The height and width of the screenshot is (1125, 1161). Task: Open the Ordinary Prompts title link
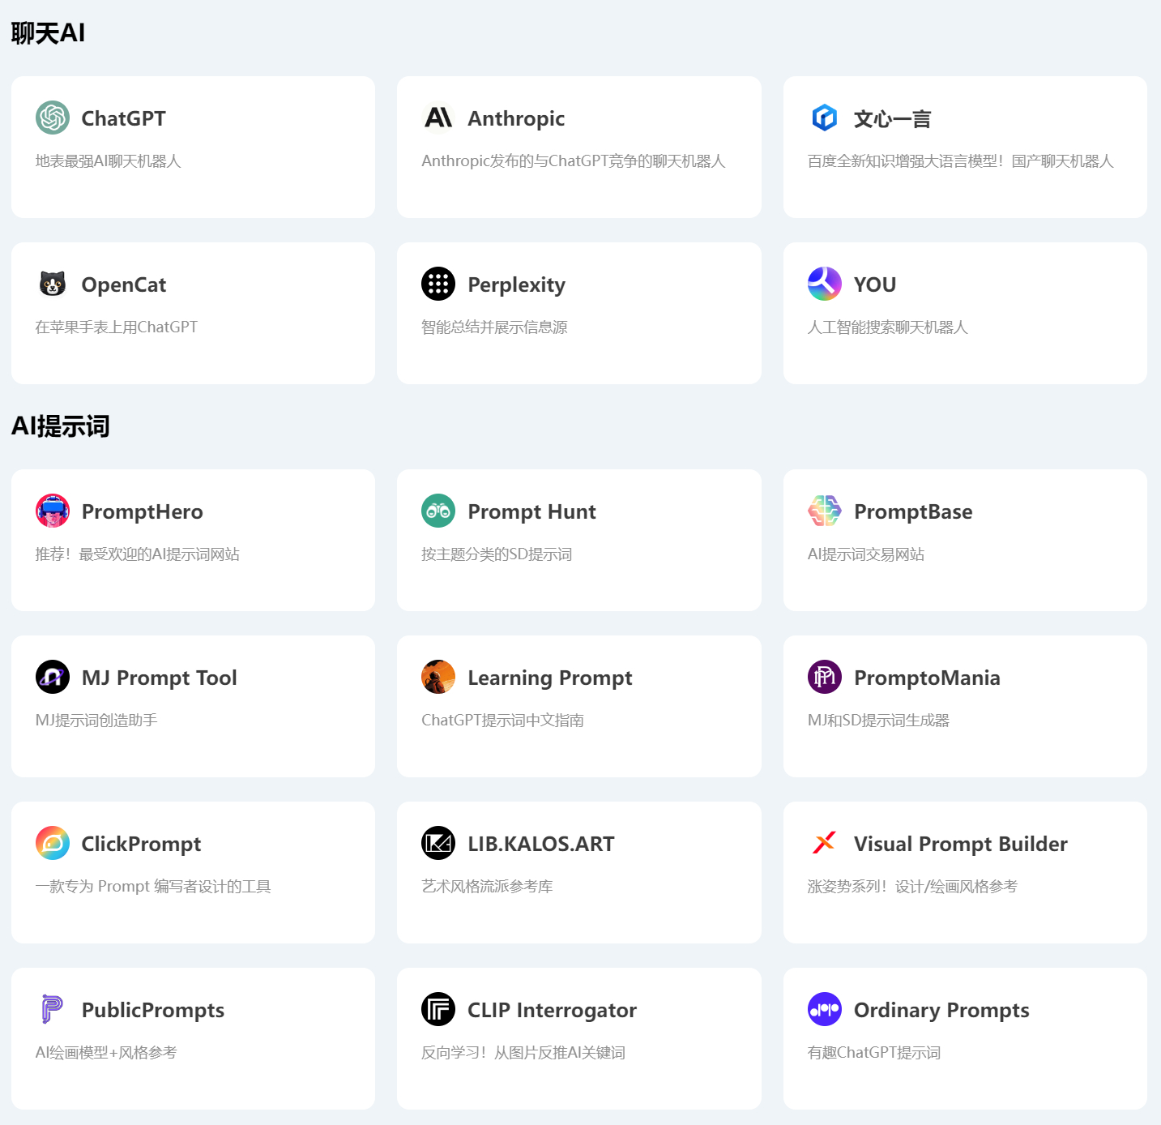pos(941,1010)
